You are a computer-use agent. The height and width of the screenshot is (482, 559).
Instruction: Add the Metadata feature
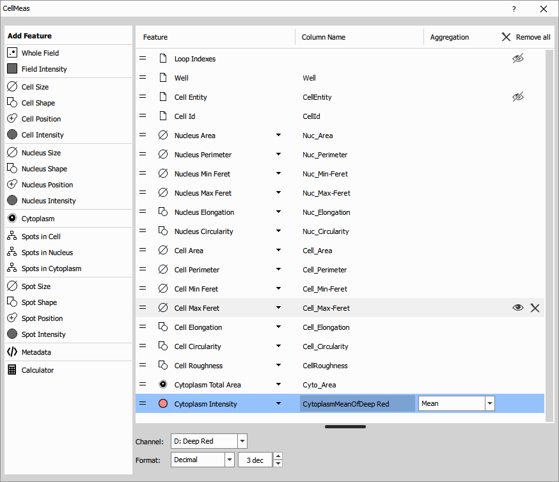click(x=36, y=352)
